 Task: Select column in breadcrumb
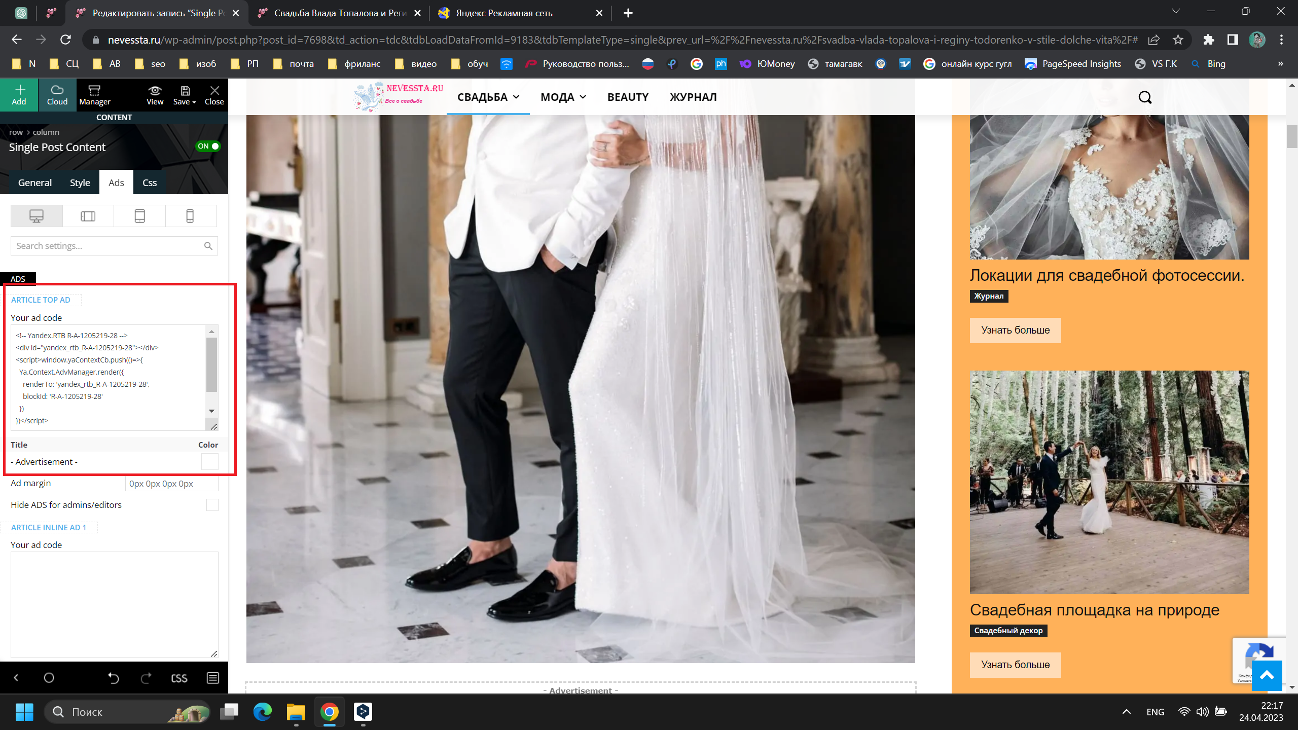pos(46,132)
